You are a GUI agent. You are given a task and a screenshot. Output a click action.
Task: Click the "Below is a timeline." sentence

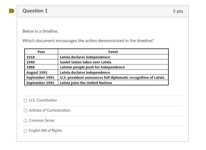(40, 31)
